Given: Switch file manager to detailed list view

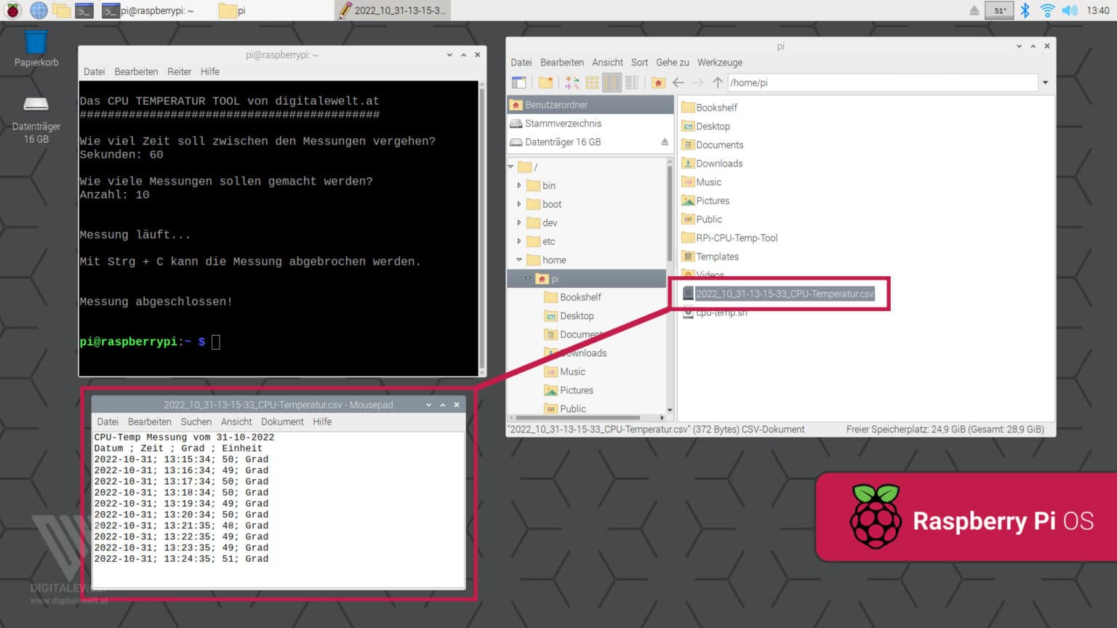Looking at the screenshot, I should coord(631,83).
